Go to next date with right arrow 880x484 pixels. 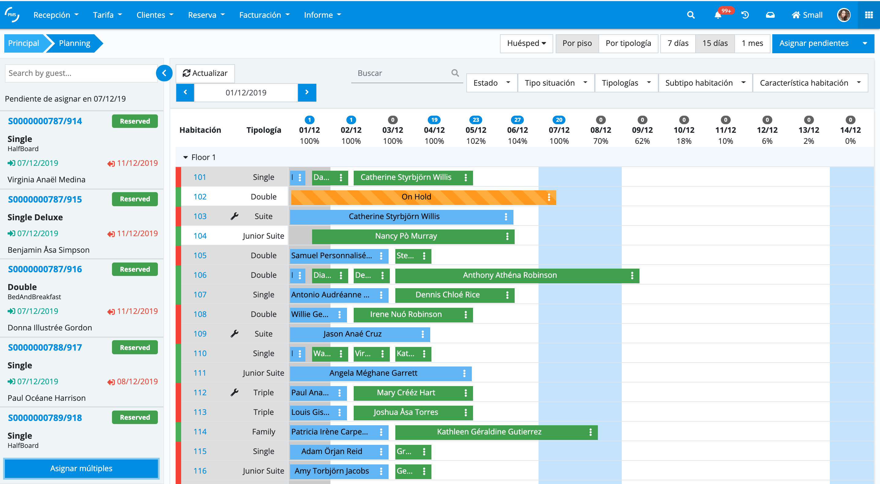pos(307,92)
